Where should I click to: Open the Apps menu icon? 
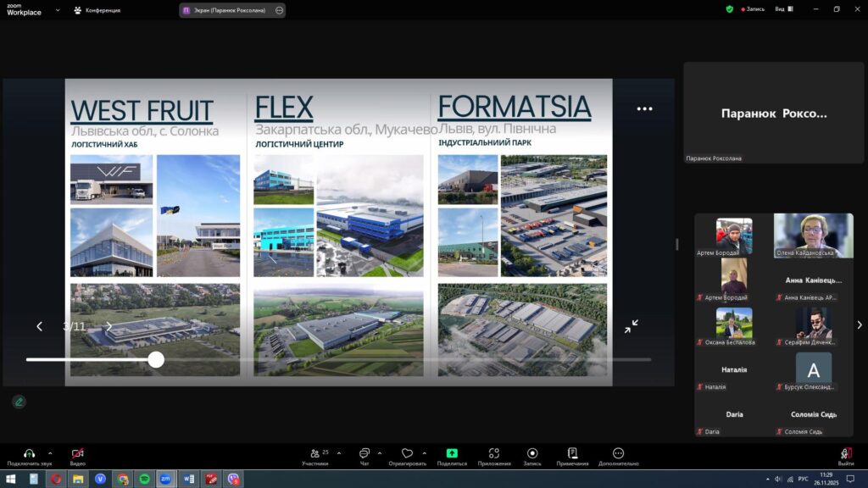click(x=494, y=454)
